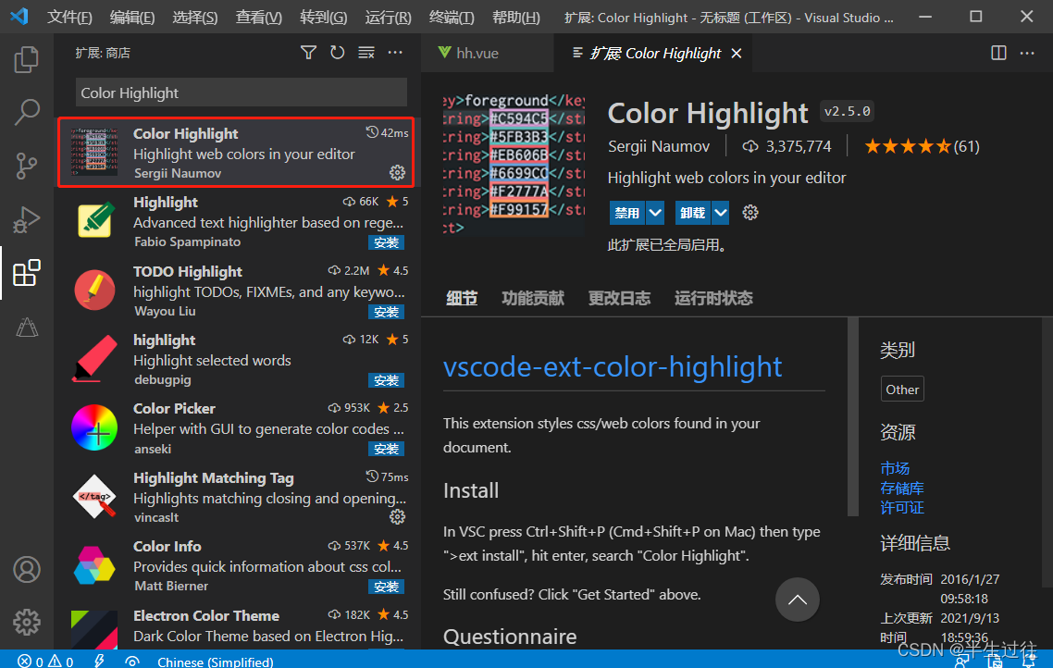Click the VS Code logo in title bar
The image size is (1053, 668).
19,17
